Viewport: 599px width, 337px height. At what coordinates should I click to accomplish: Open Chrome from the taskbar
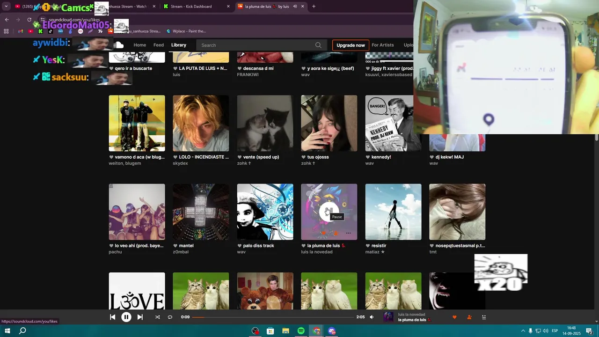click(x=316, y=331)
